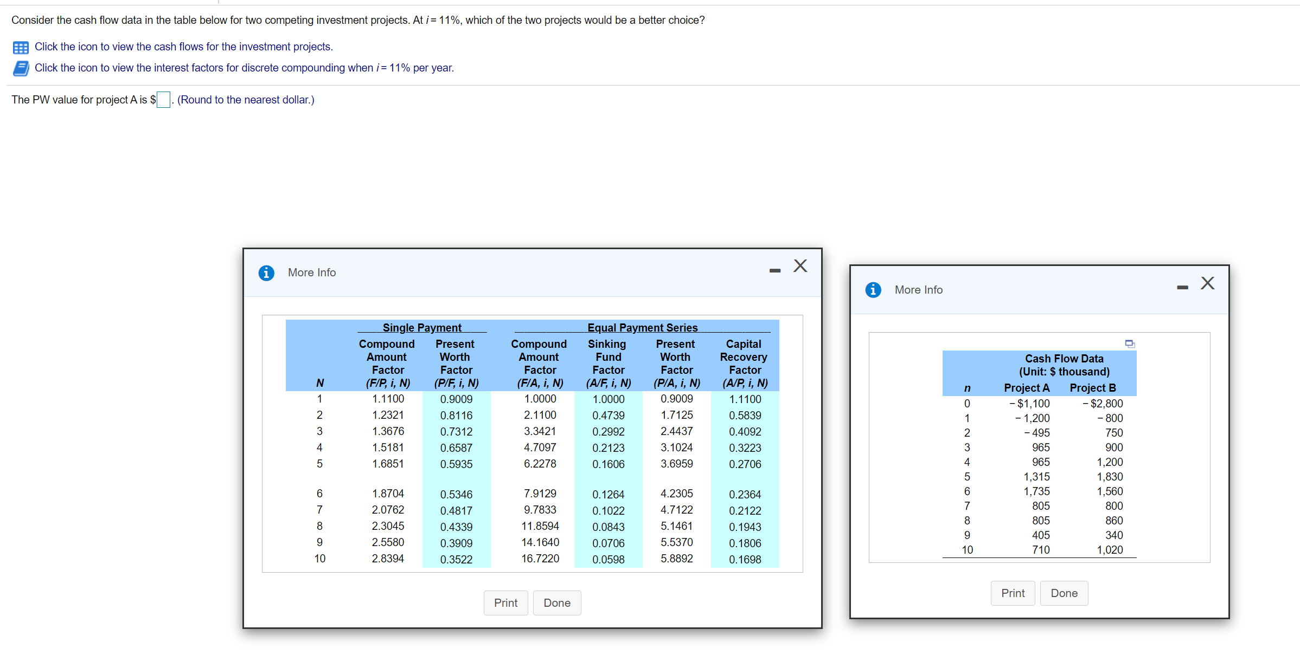The image size is (1300, 655).
Task: Select Project A year 1 value −1,200
Action: pos(1033,418)
